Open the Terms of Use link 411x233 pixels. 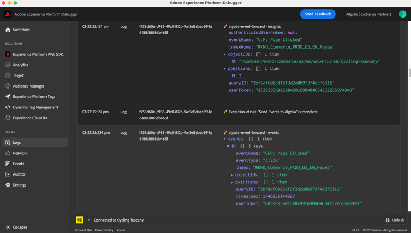click(83, 230)
